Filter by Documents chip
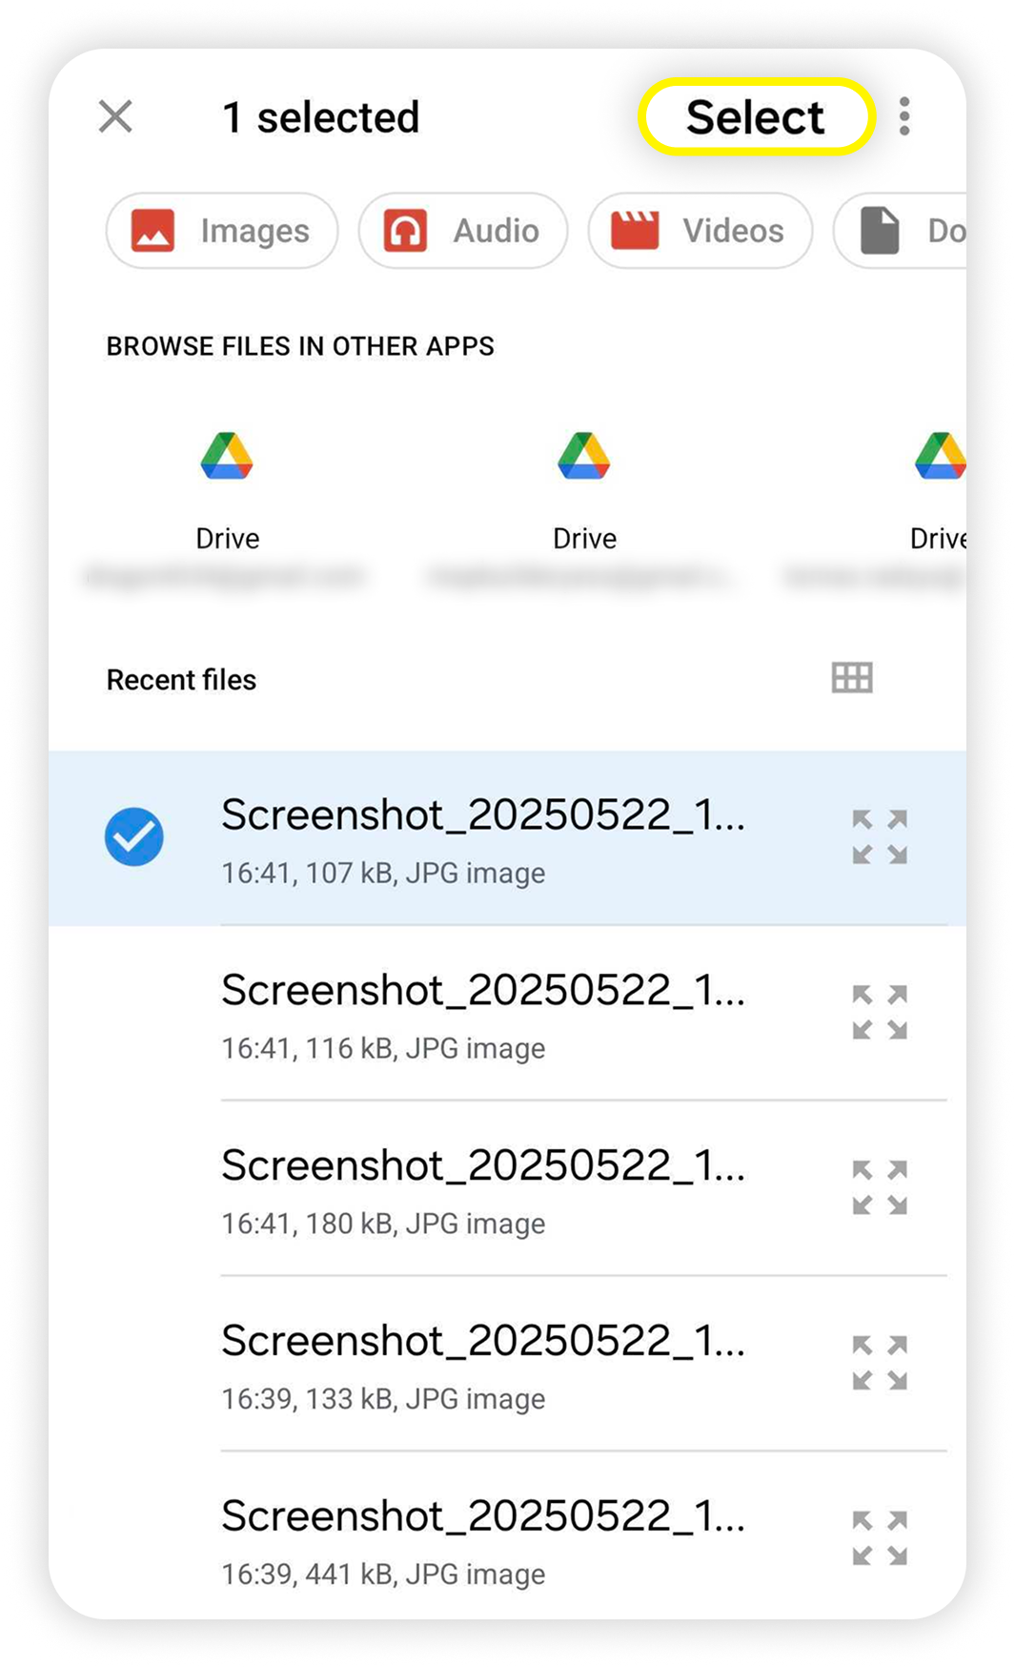 click(x=900, y=231)
